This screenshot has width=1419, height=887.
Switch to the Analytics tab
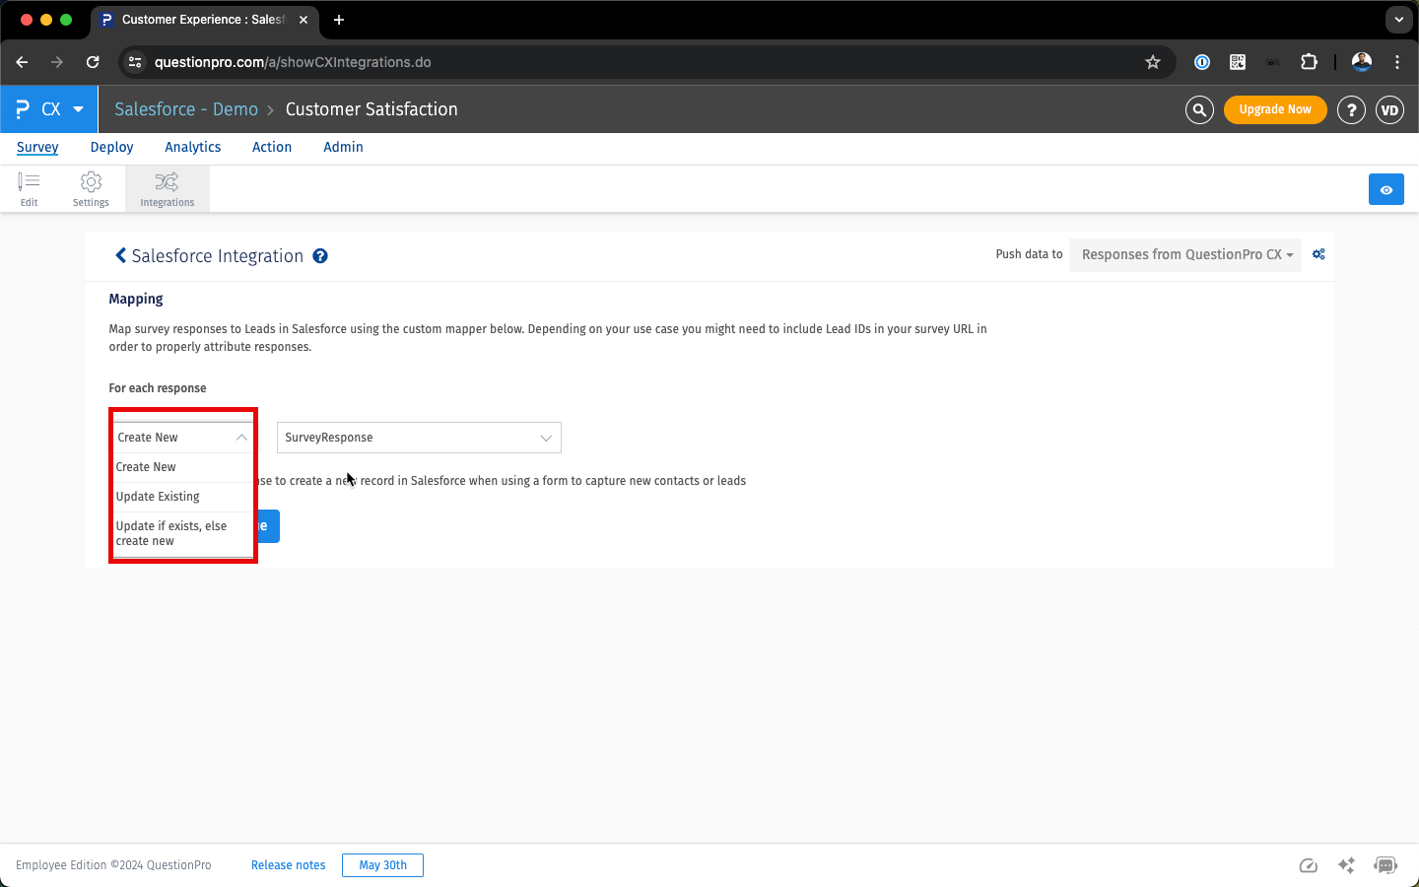(x=193, y=147)
